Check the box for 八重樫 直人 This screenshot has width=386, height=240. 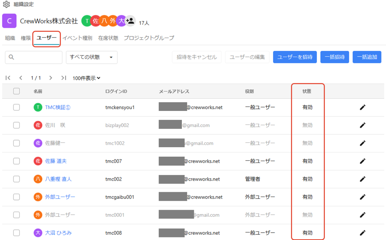point(17,179)
